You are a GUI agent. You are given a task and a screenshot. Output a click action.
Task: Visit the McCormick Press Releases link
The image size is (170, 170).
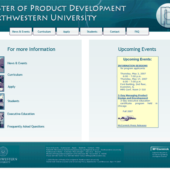coord(132,125)
